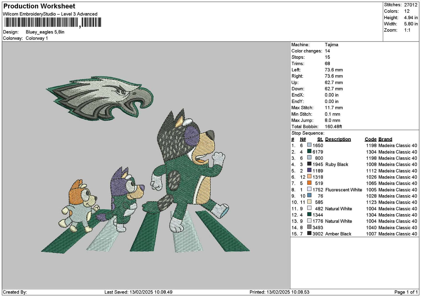This screenshot has width=421, height=297.
Task: Click the swatch next to 800 stitches
Action: [x=309, y=158]
